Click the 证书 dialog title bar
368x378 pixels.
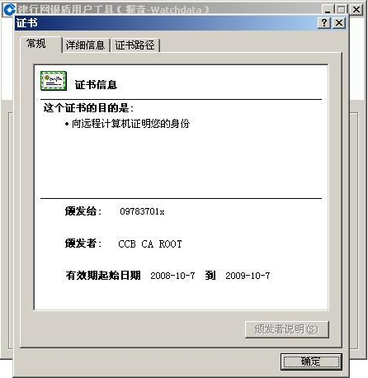pos(165,23)
